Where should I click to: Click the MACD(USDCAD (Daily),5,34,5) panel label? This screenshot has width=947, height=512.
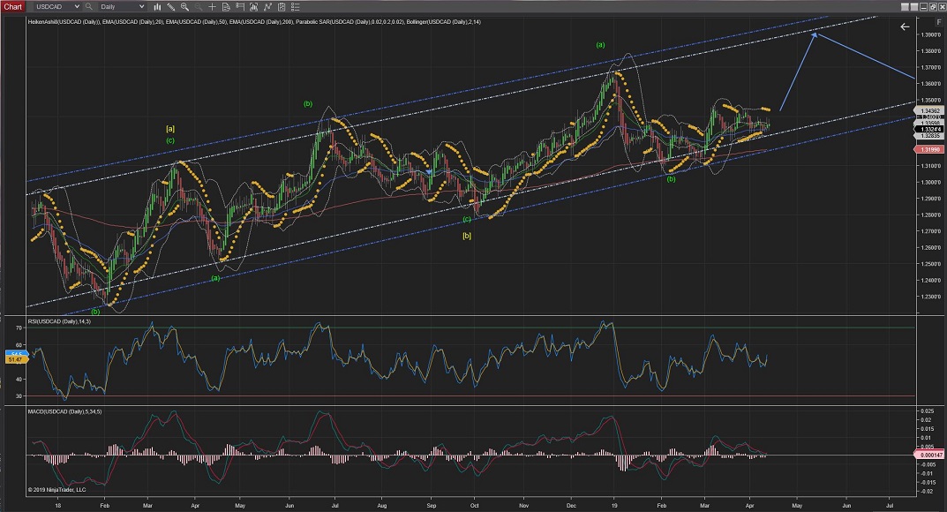tap(64, 411)
